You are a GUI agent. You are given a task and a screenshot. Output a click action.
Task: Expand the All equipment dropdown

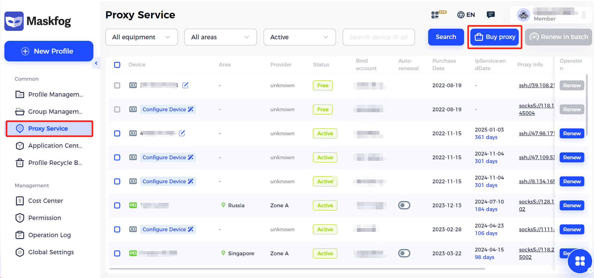(141, 37)
